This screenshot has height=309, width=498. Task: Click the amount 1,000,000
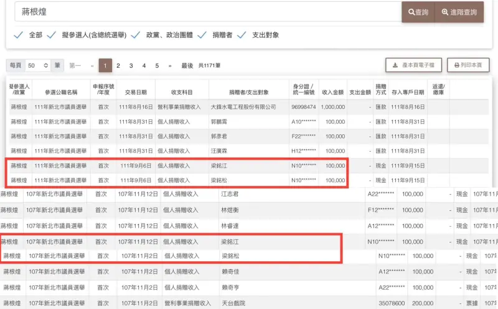[333, 107]
